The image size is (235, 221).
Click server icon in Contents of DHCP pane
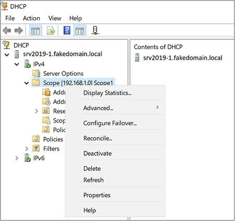(137, 58)
